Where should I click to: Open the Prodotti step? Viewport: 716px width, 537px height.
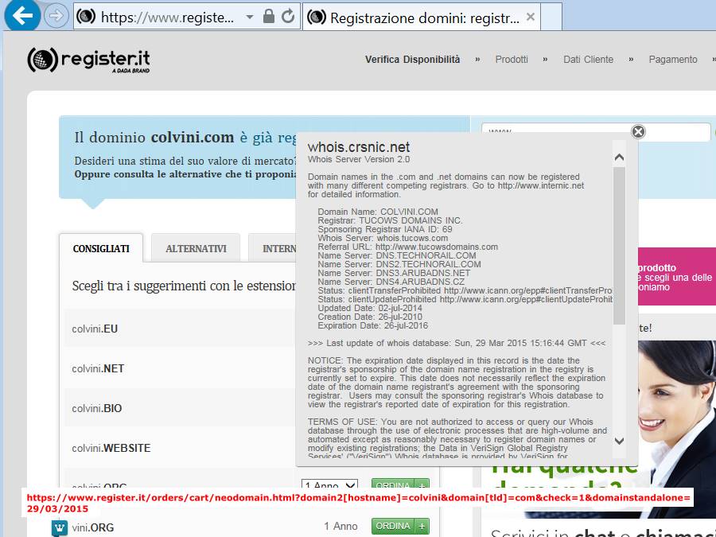512,60
